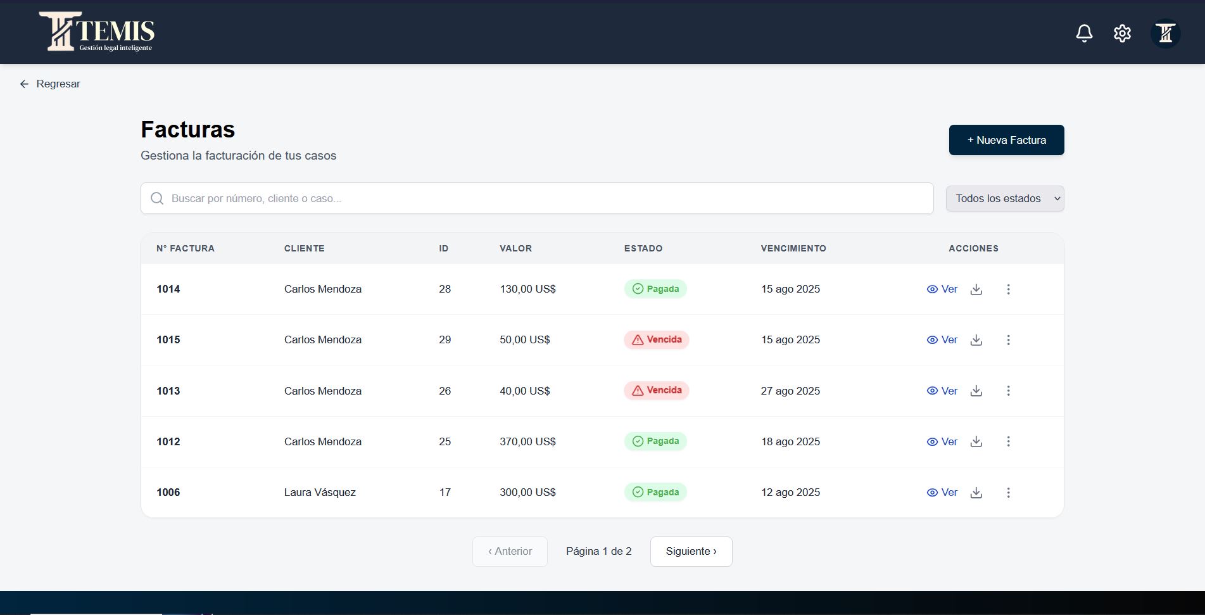1205x615 pixels.
Task: Toggle the Ver eye icon for invoice 1012
Action: click(931, 441)
